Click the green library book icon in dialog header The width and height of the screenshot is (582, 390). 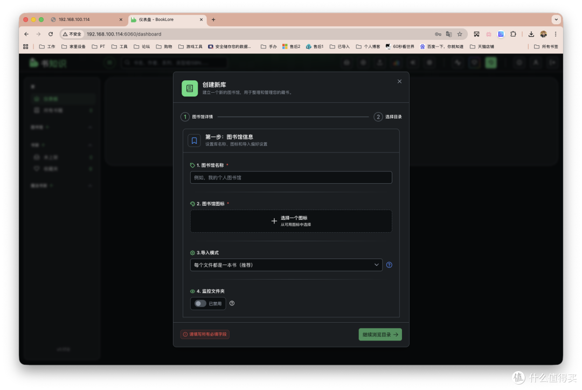(x=190, y=88)
